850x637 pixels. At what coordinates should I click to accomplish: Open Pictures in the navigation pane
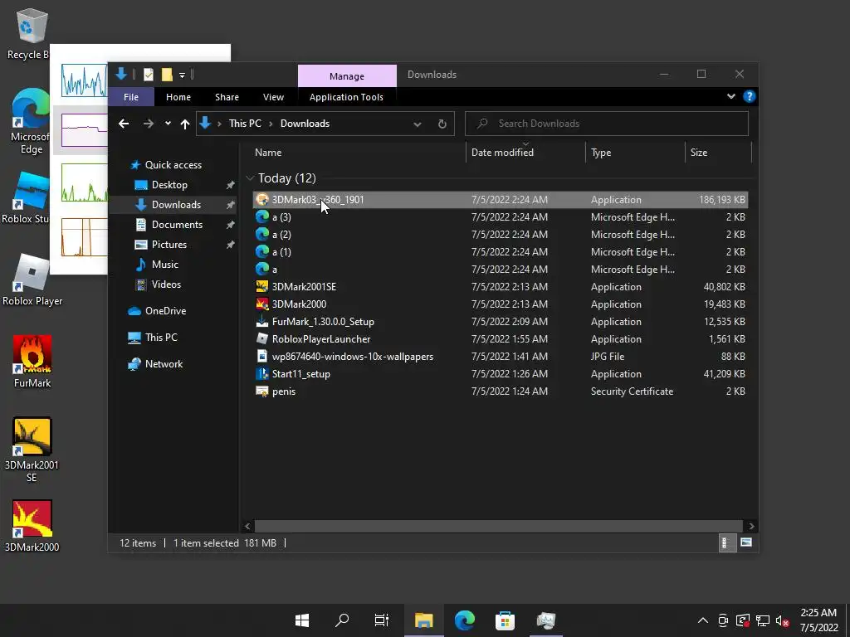(169, 245)
